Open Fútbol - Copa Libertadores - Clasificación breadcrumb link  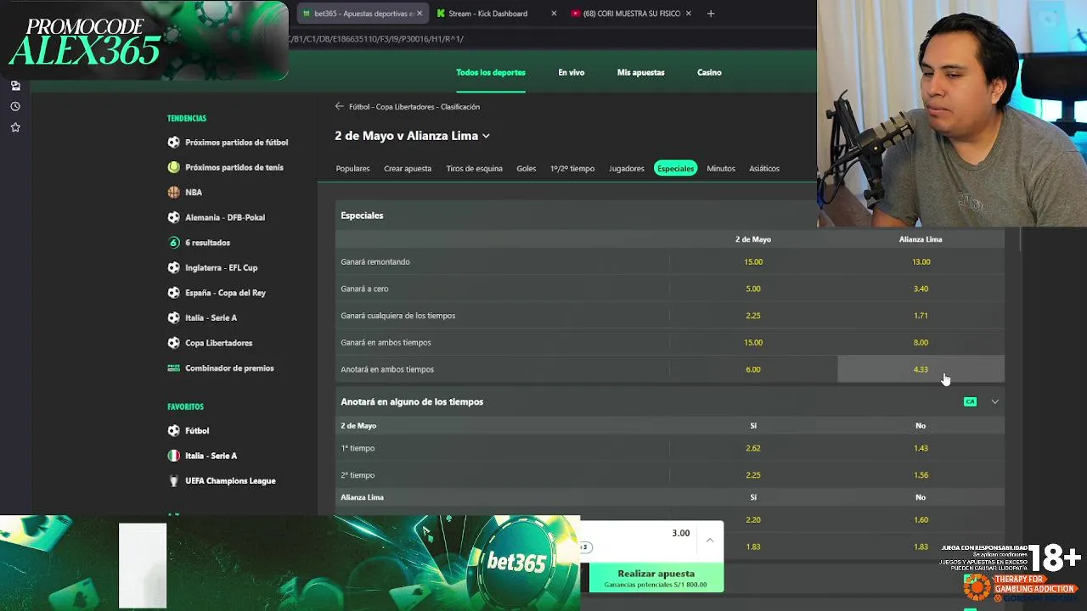coord(414,107)
